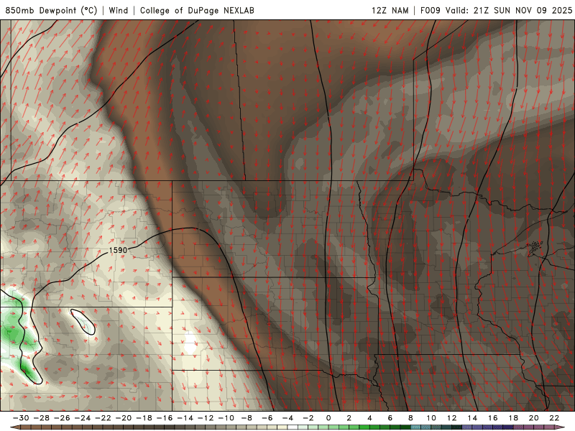The image size is (575, 431).
Task: Click the '-14' colorbar scale label
Action: 185,418
